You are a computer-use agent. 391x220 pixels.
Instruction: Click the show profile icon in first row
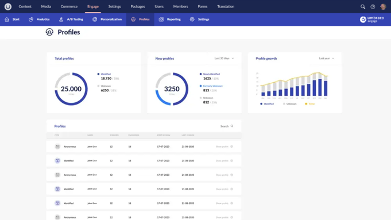click(x=231, y=146)
